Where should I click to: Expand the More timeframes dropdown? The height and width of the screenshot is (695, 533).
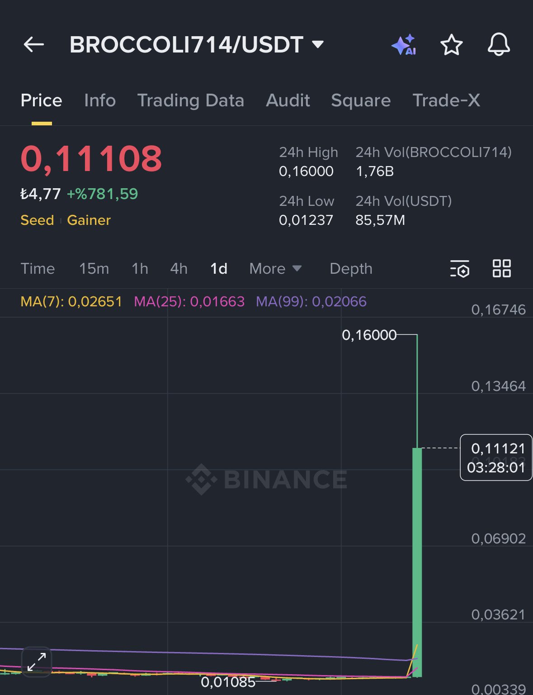pos(275,269)
